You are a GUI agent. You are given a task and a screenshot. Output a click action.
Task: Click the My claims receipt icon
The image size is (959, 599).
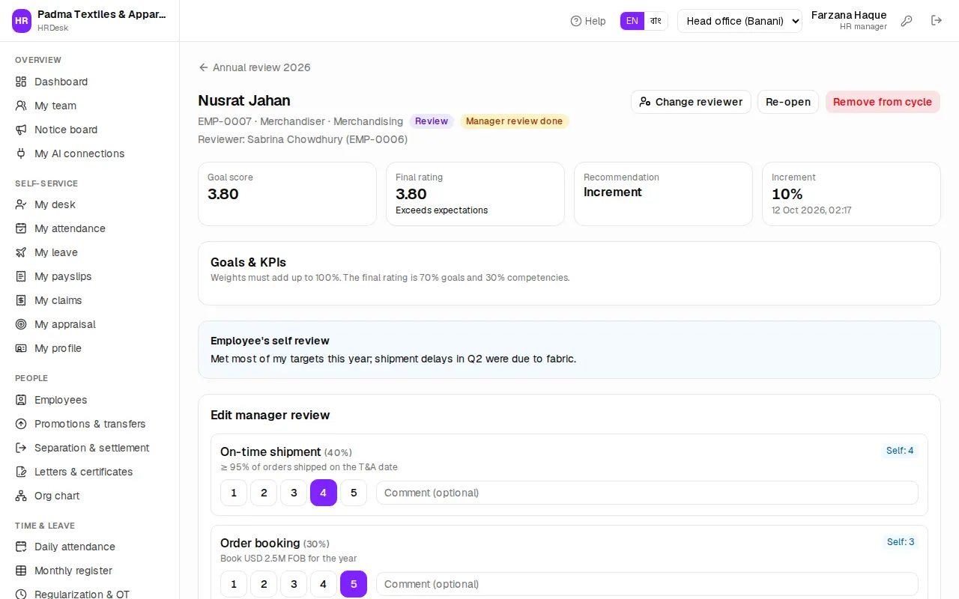[21, 300]
